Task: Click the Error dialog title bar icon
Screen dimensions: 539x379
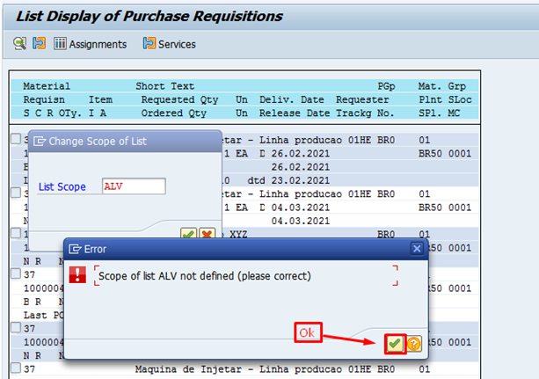Action: tap(75, 249)
